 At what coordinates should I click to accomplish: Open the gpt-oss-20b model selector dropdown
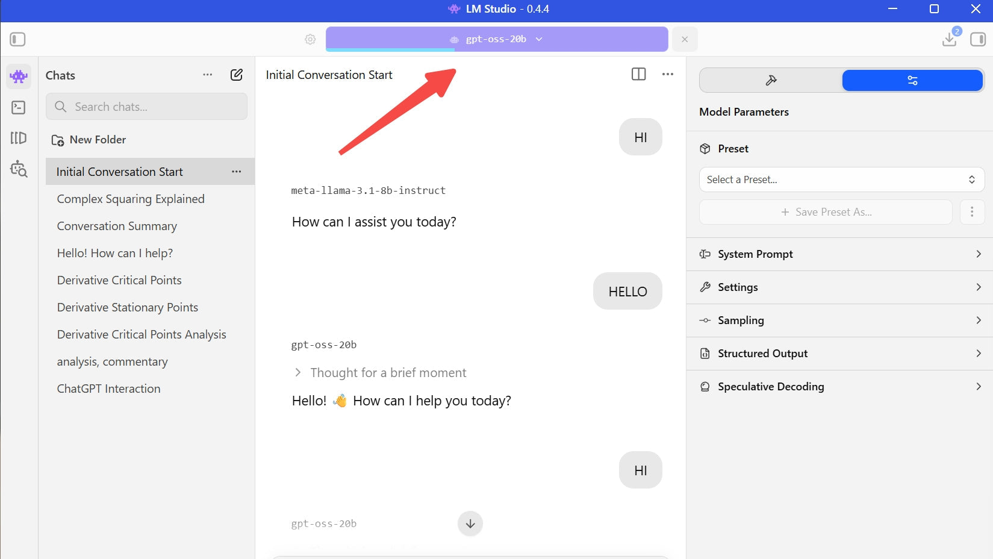pos(497,39)
